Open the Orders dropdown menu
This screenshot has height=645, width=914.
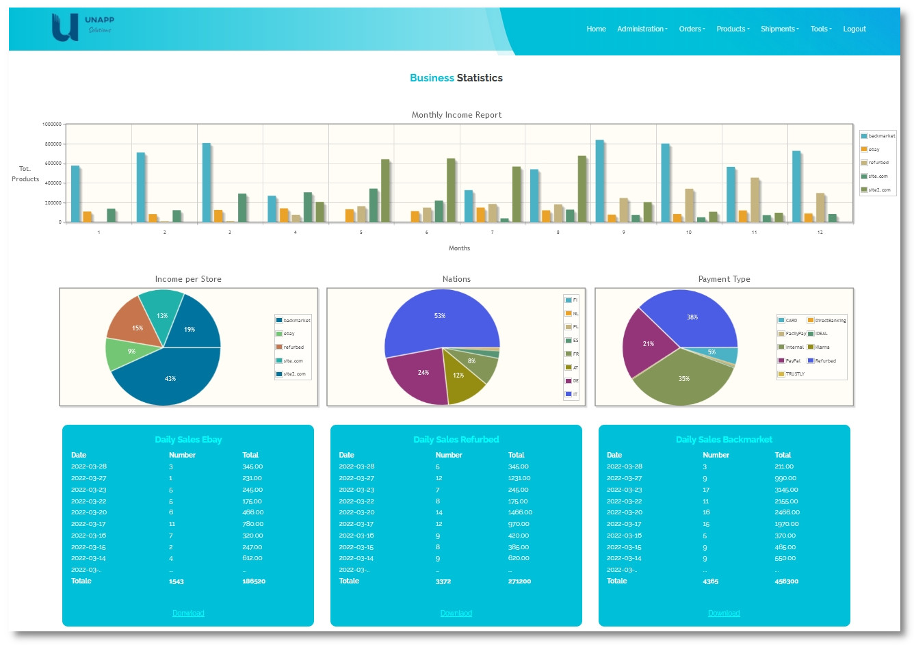click(x=692, y=29)
